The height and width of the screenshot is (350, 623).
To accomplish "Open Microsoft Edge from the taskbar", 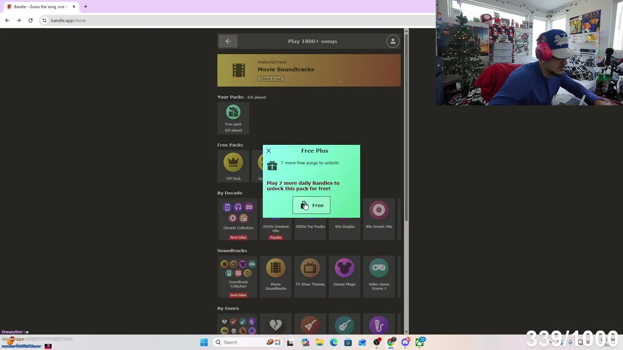I will coord(333,342).
